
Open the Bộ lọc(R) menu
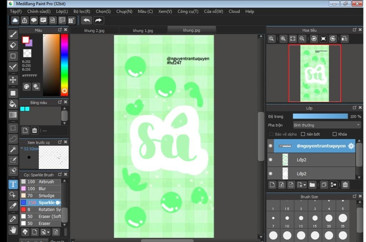(82, 11)
